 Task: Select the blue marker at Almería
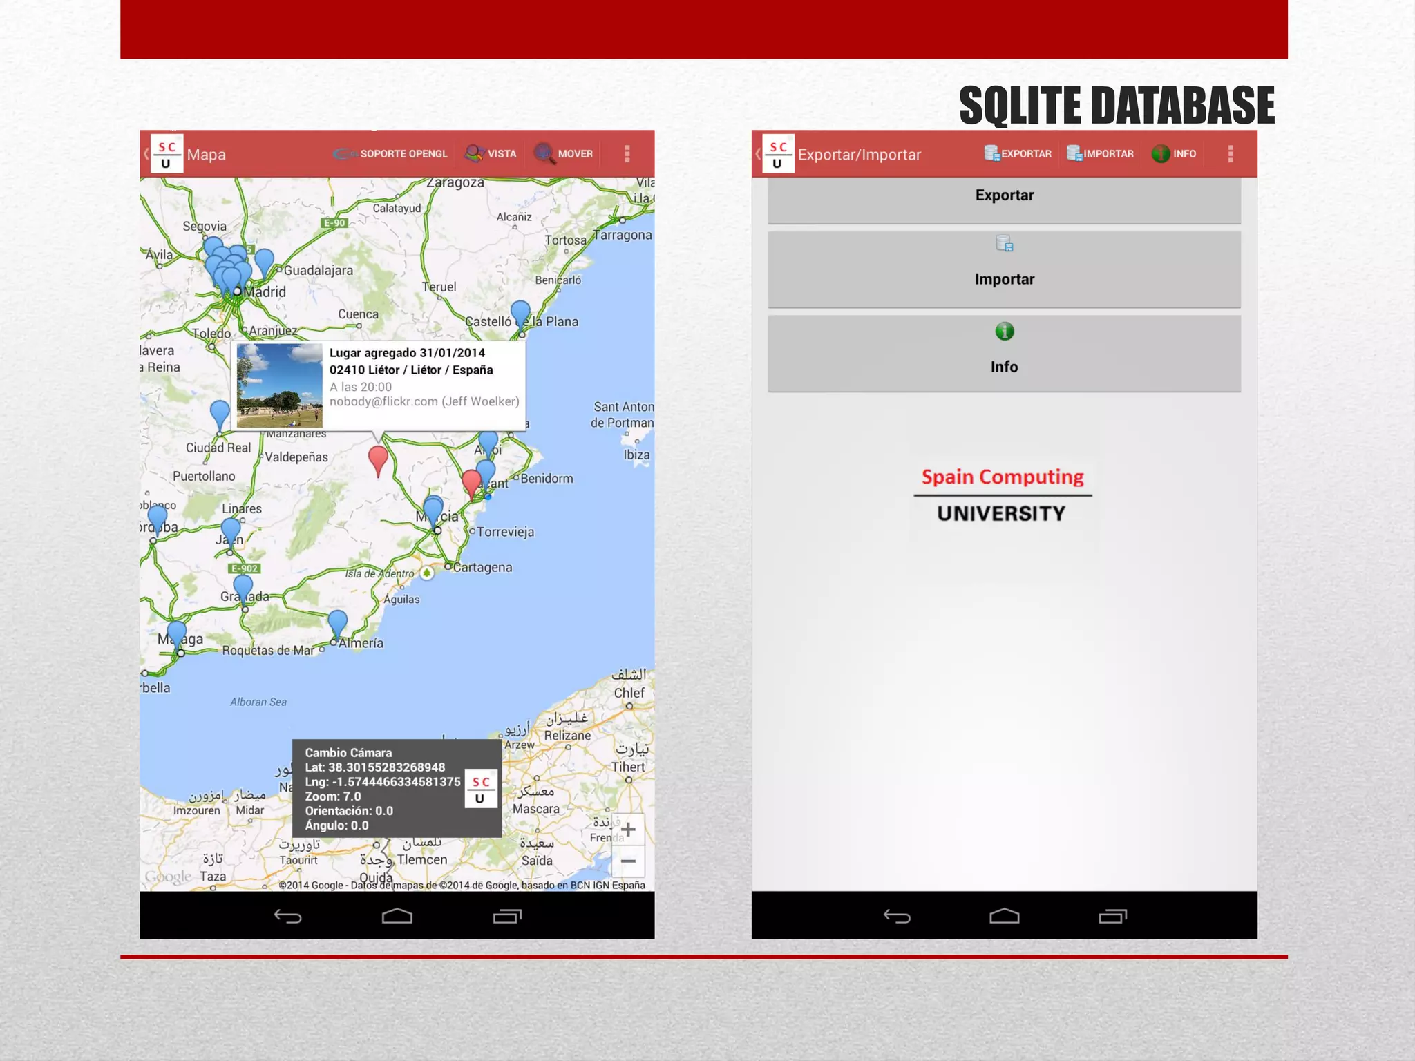point(337,624)
